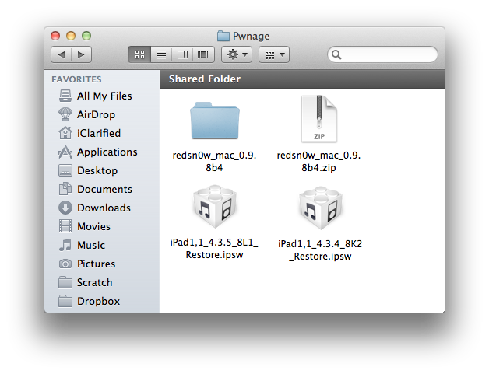Go to All My Files
The width and height of the screenshot is (489, 374).
tap(104, 96)
